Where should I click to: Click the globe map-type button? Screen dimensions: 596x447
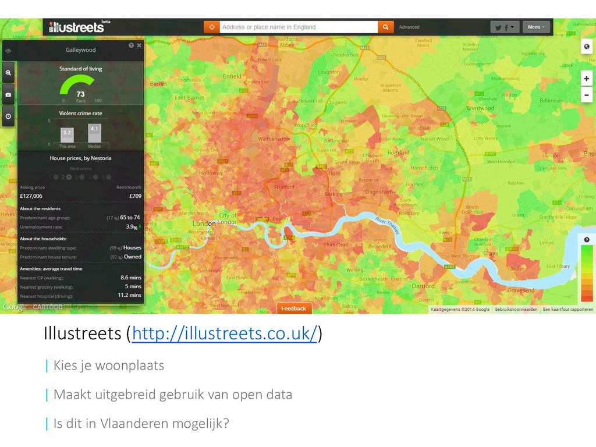(587, 47)
